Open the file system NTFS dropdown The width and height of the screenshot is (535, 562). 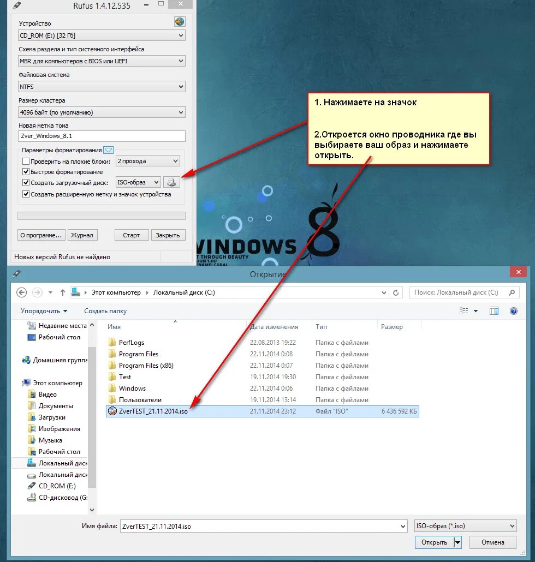pyautogui.click(x=102, y=87)
